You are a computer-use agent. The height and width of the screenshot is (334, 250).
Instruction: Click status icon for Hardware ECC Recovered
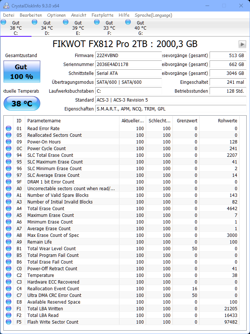[9, 282]
